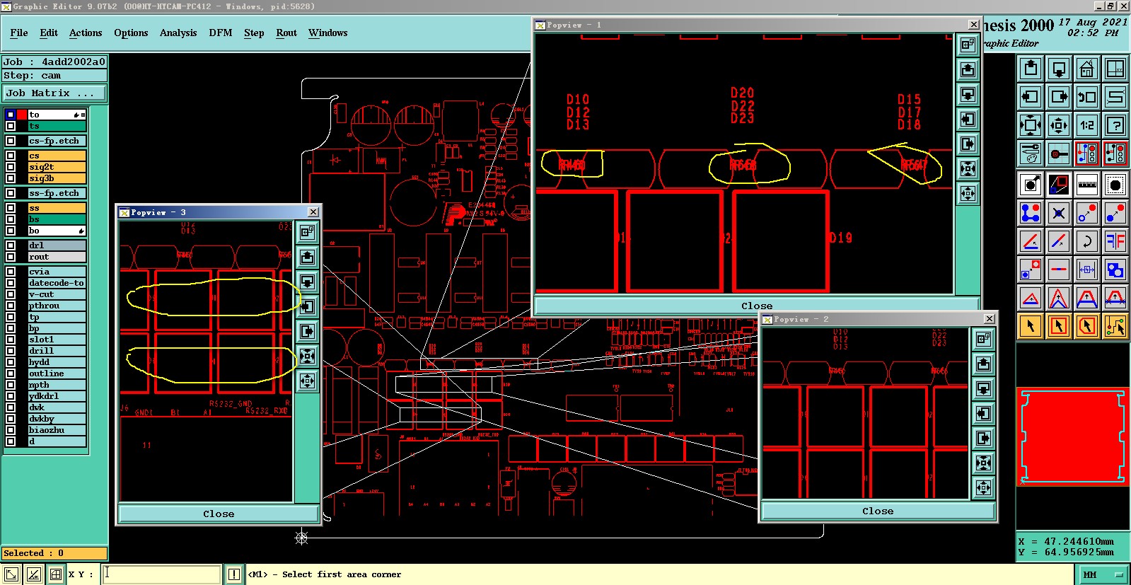Select the polygon-area arrow select tool
The width and height of the screenshot is (1131, 585).
pyautogui.click(x=1087, y=326)
